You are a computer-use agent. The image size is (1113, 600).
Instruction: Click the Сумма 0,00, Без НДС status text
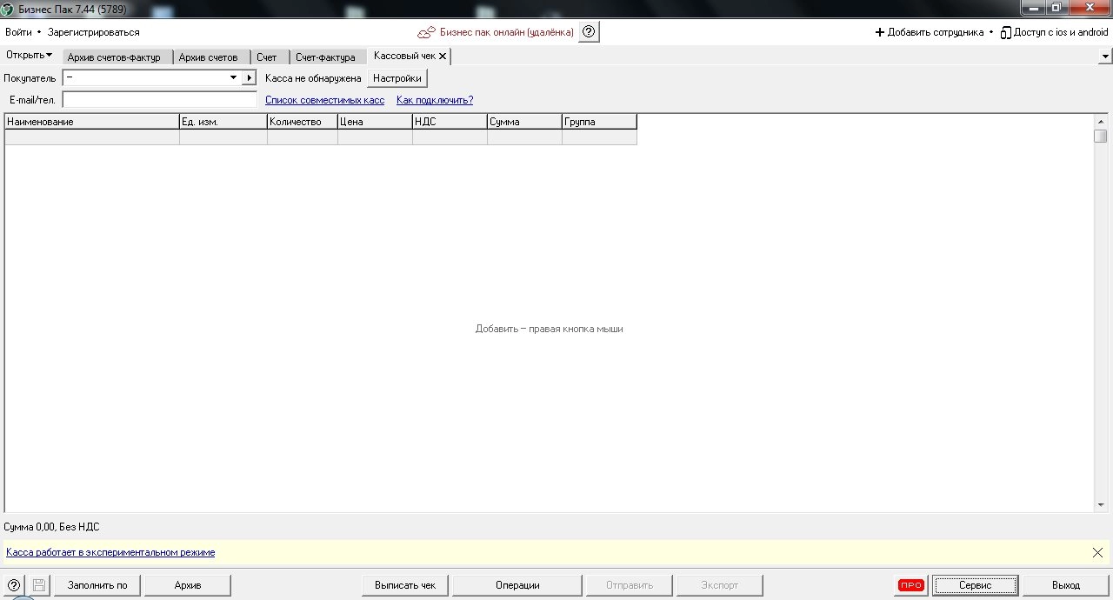tap(52, 527)
